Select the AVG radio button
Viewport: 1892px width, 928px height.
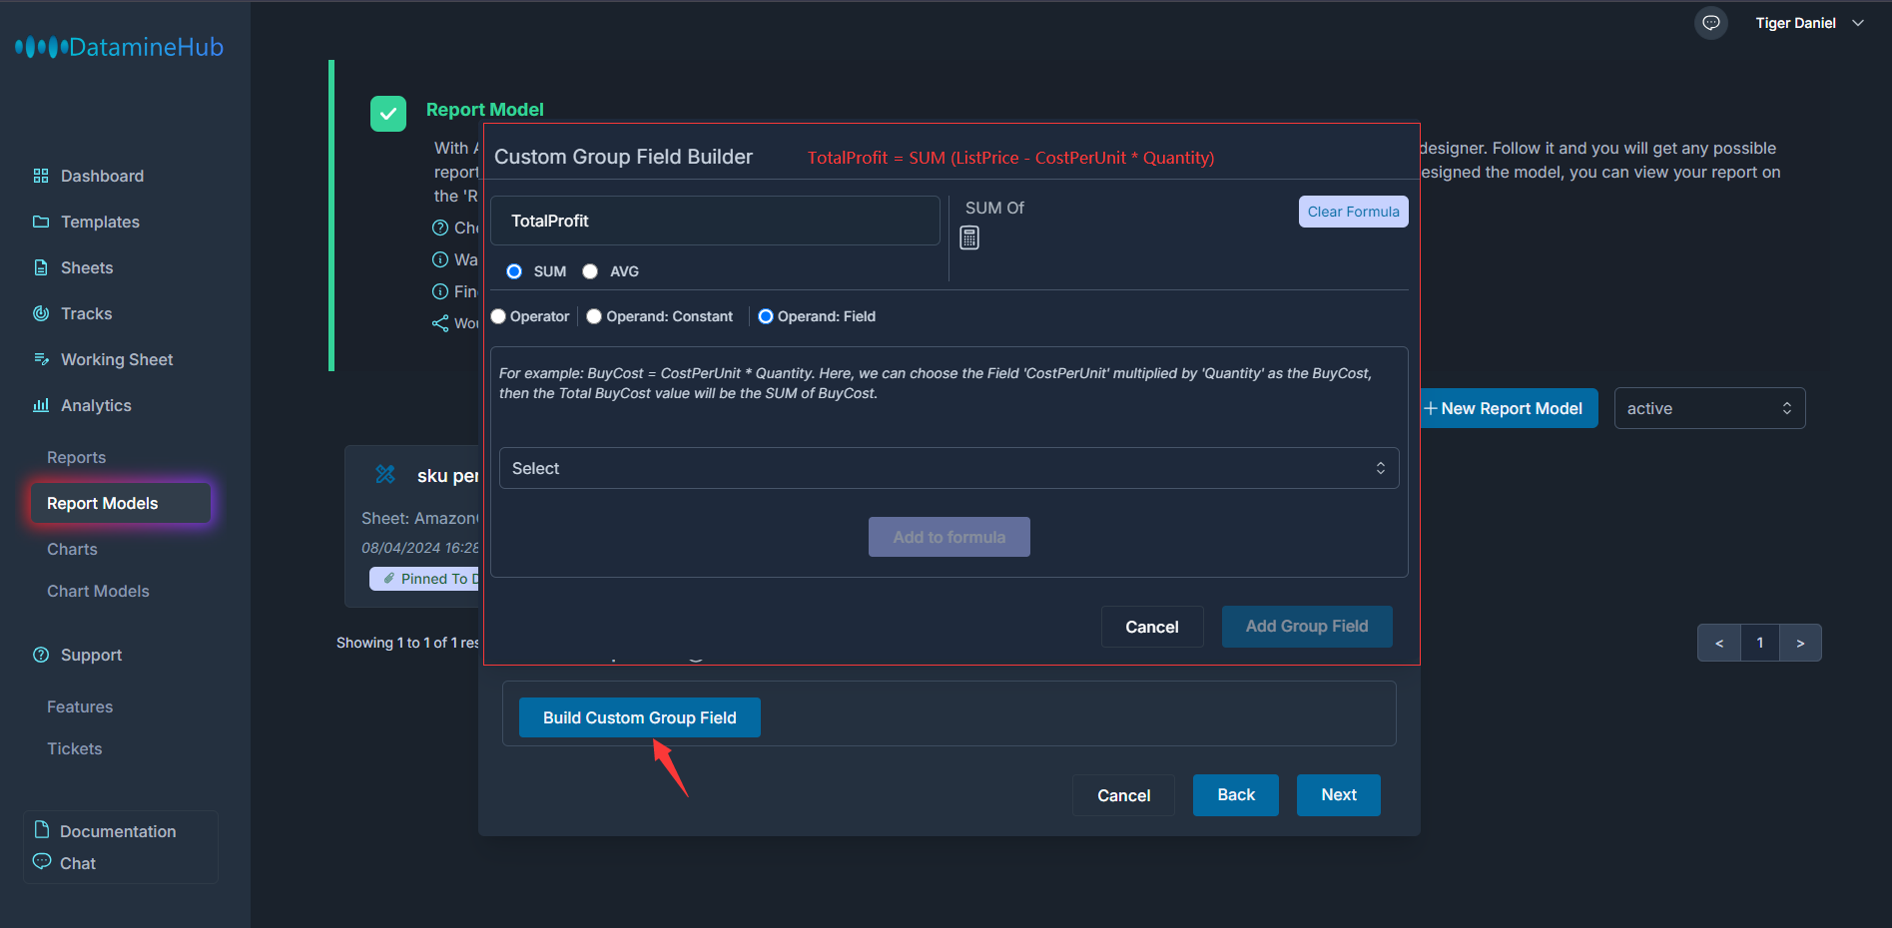pos(590,271)
